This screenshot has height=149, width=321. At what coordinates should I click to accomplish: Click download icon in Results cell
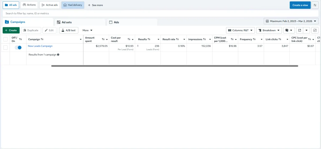point(138,46)
